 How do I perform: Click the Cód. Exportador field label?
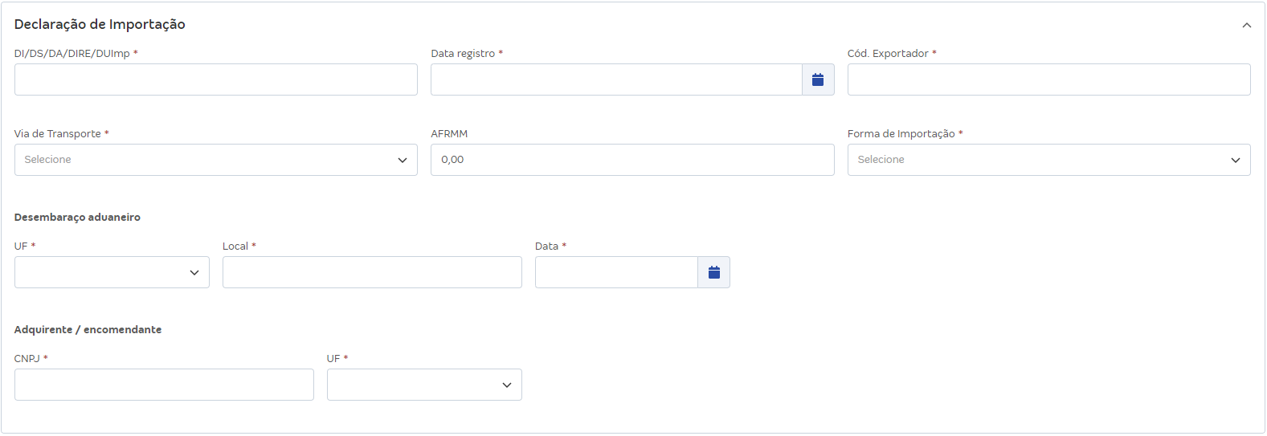(x=888, y=53)
